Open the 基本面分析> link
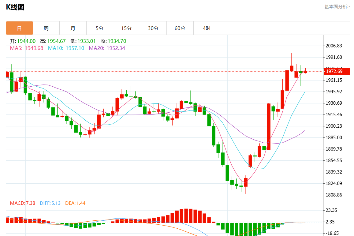 tap(337, 6)
